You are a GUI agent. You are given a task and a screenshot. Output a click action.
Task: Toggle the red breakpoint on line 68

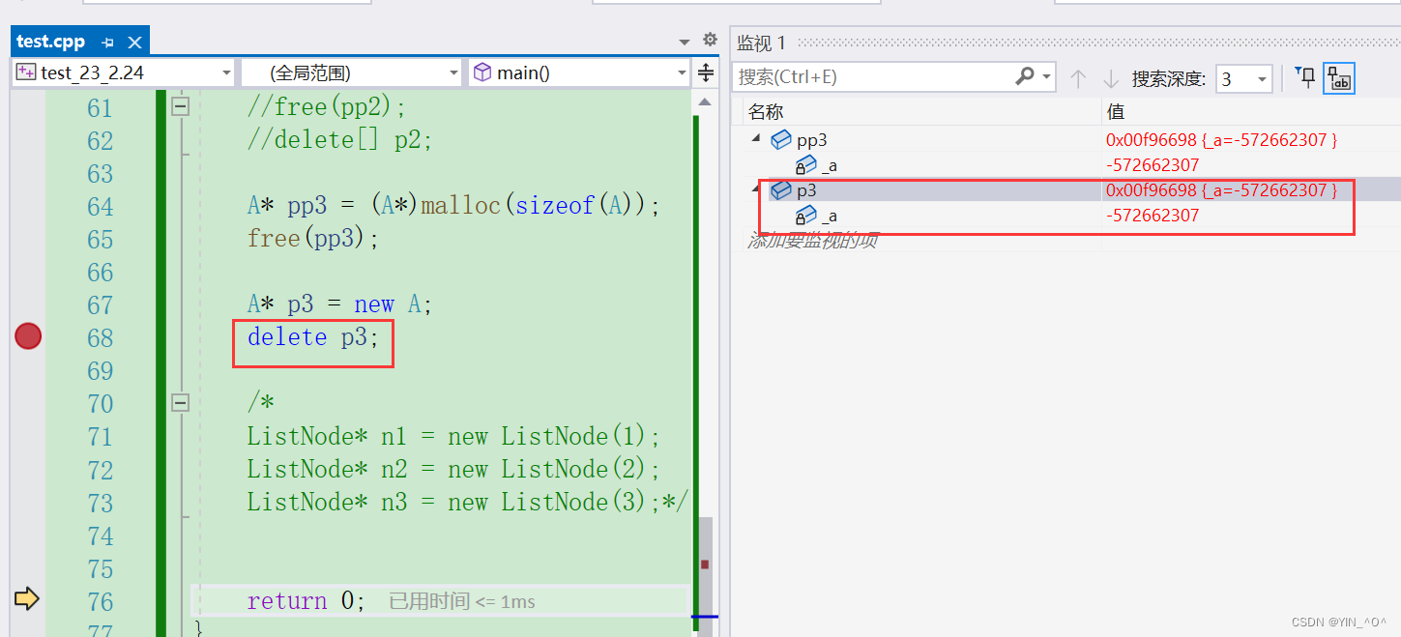coord(28,336)
